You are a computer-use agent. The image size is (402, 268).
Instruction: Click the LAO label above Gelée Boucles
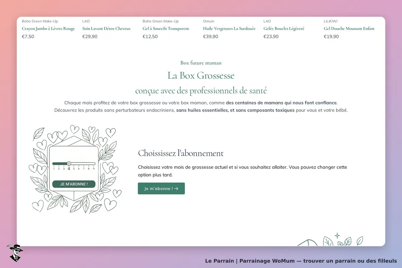[x=267, y=21]
